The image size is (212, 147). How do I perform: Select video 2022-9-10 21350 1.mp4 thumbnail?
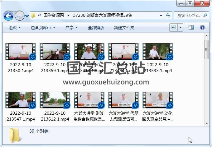pos(21,52)
